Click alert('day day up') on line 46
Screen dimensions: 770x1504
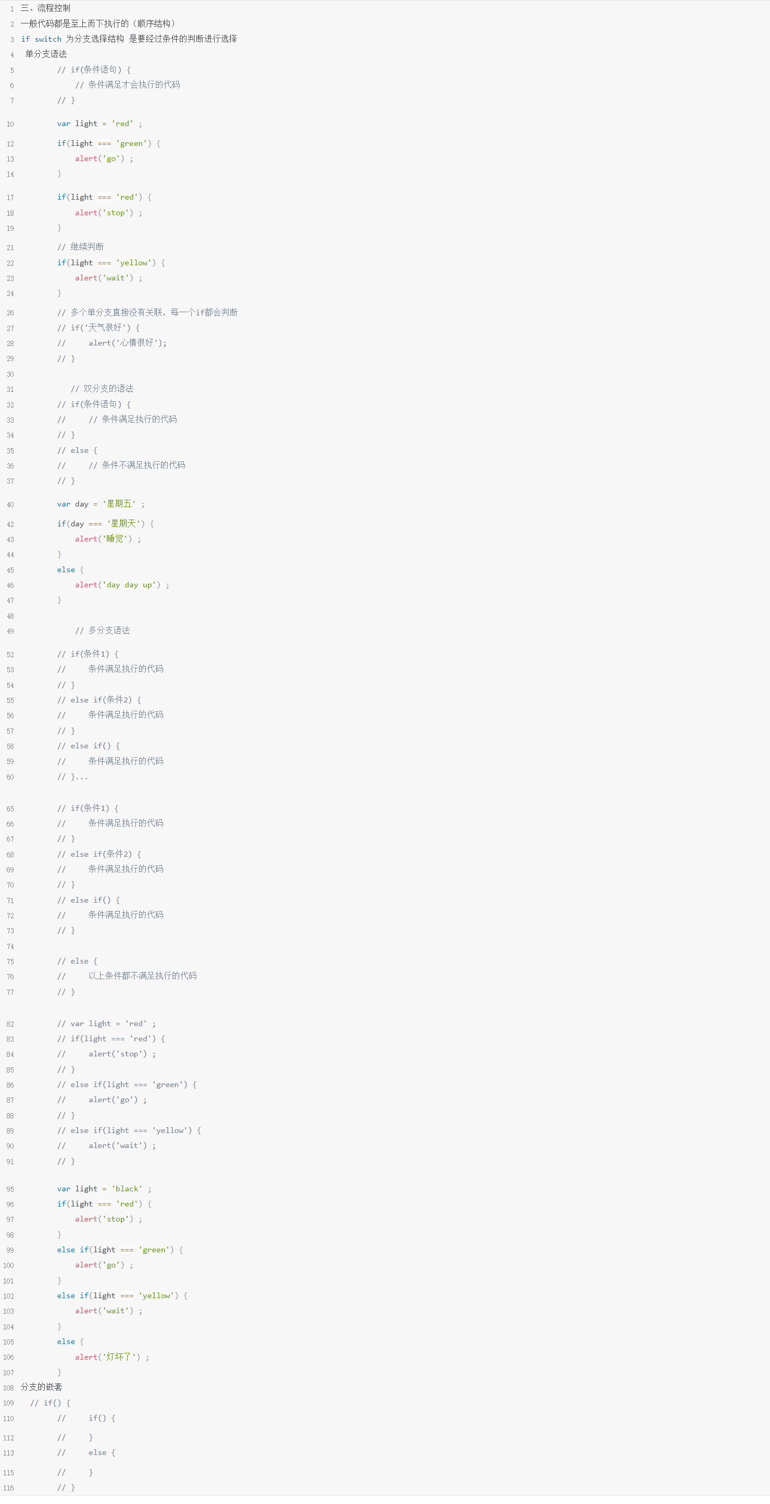coord(117,585)
